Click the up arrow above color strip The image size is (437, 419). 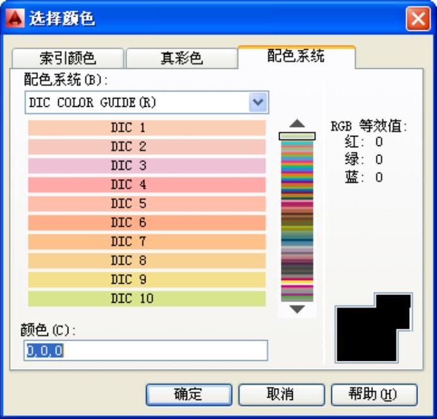(x=297, y=124)
